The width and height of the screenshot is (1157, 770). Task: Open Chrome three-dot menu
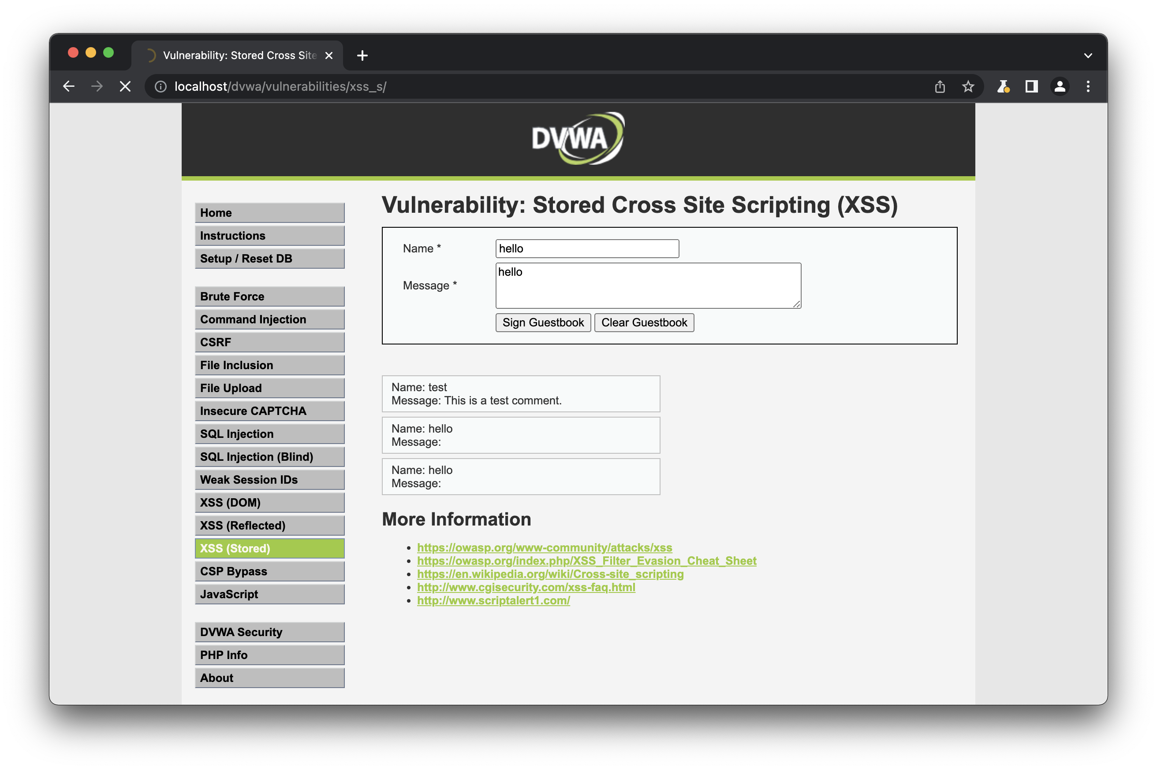[x=1088, y=86]
